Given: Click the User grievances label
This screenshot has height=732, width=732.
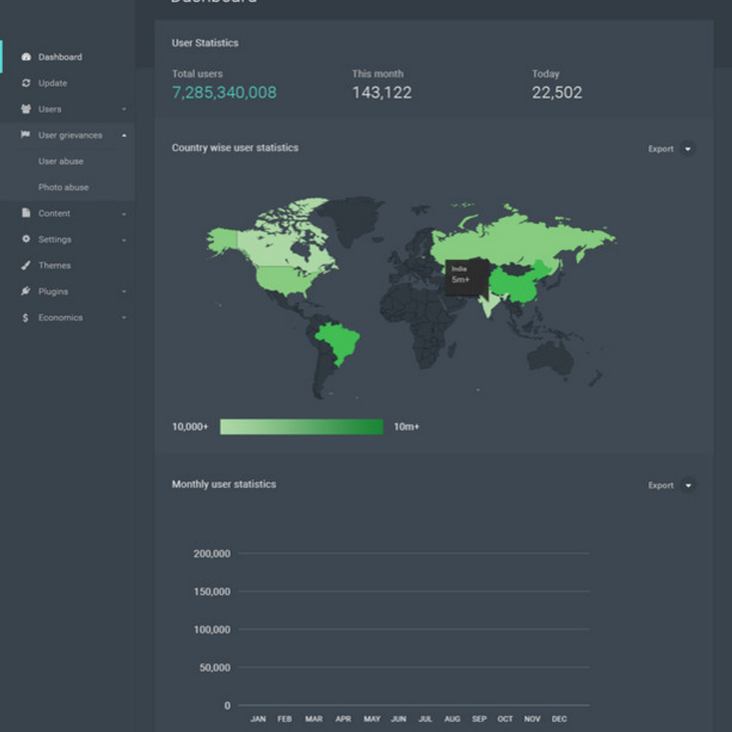Looking at the screenshot, I should 70,135.
